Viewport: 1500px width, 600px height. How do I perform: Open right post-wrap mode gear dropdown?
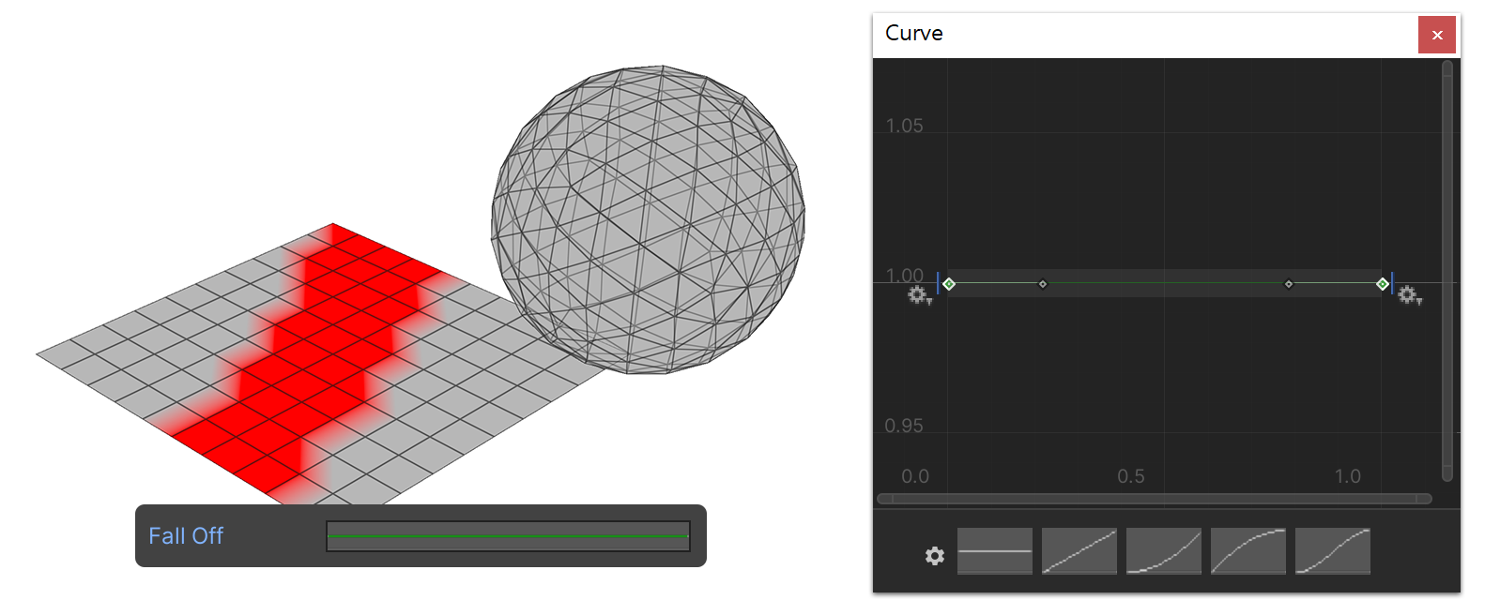pyautogui.click(x=1409, y=296)
